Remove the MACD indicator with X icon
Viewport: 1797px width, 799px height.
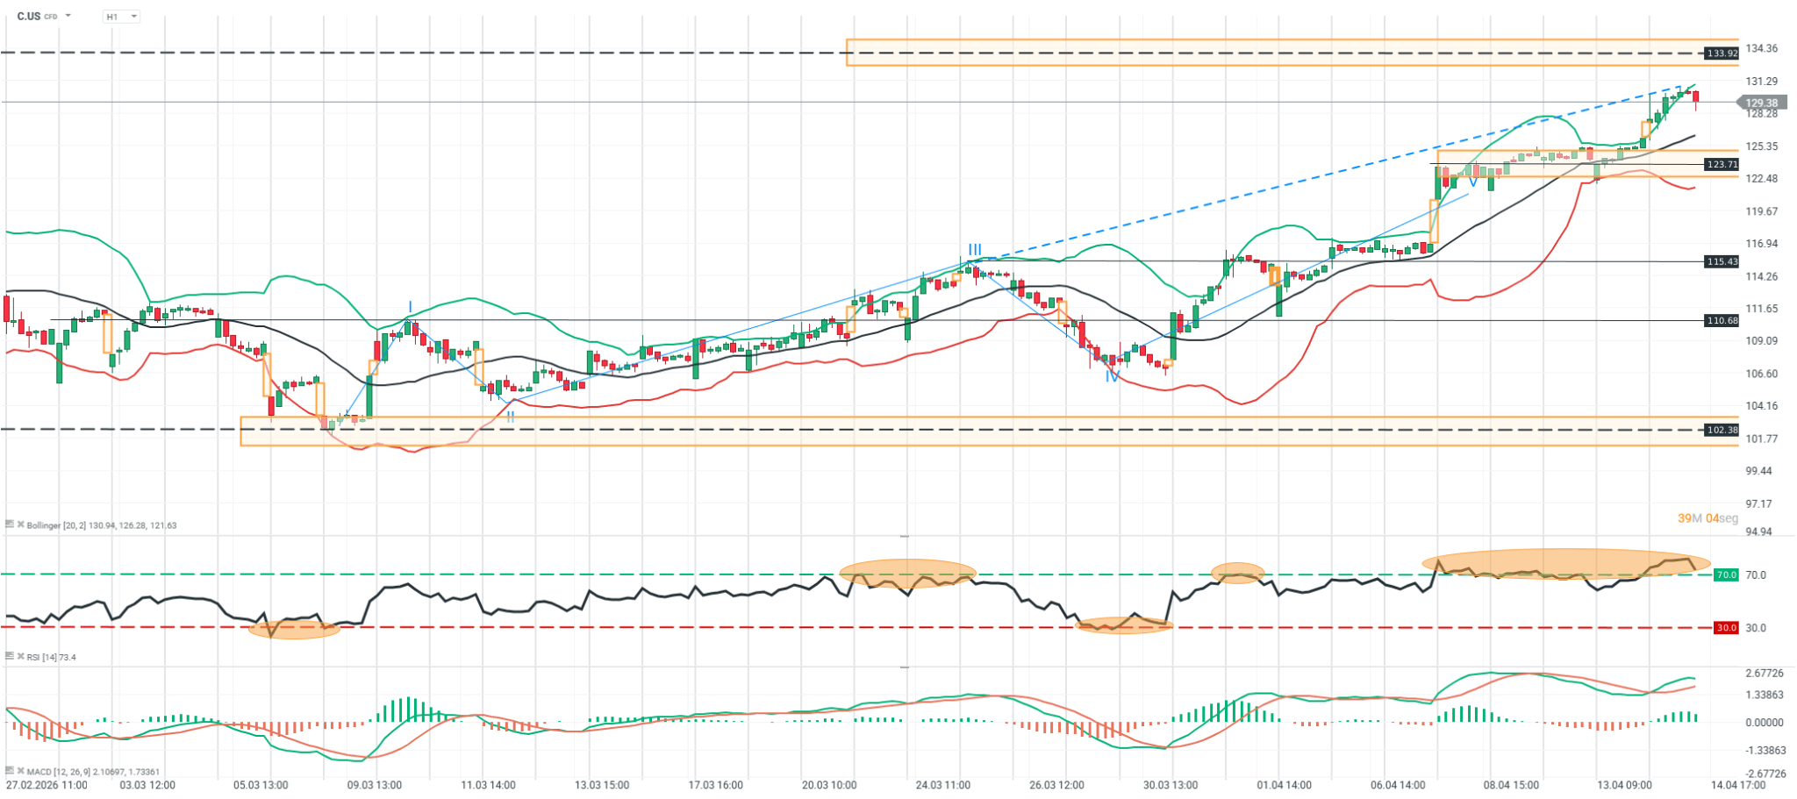20,772
